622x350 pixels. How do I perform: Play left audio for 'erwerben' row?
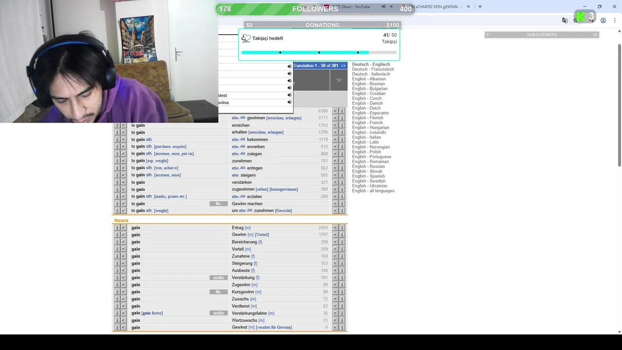[x=123, y=146]
